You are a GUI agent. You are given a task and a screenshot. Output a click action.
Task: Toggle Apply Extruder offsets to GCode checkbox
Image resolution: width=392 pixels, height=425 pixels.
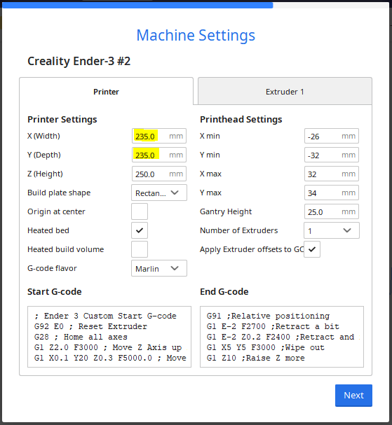click(x=312, y=249)
